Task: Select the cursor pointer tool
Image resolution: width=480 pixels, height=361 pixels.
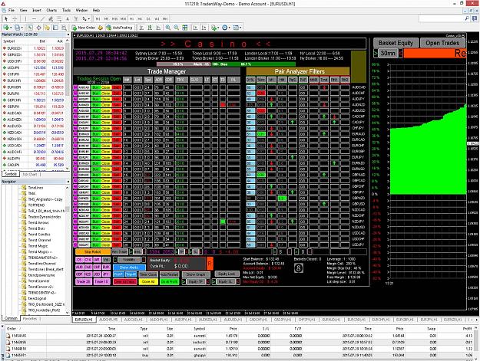Action: click(6, 18)
